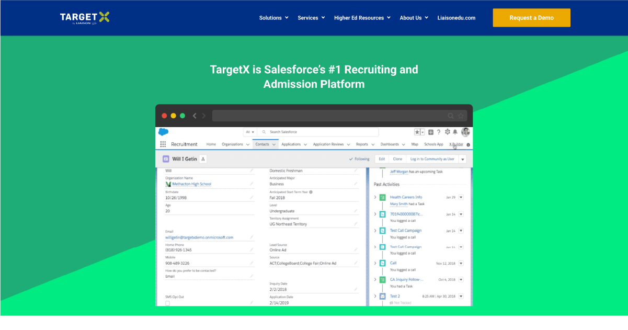Viewport: 628px width, 330px height.
Task: Click the user avatar in Salesforce header
Action: click(465, 132)
